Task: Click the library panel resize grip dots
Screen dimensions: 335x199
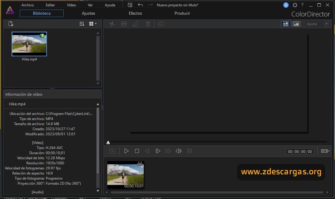Action: (x=52, y=88)
